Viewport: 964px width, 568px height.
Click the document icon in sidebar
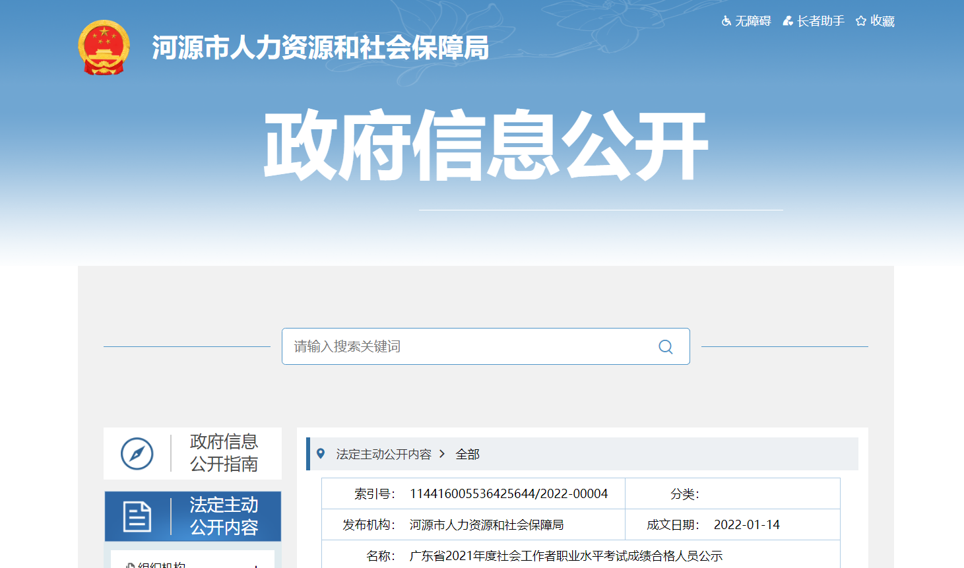point(137,517)
